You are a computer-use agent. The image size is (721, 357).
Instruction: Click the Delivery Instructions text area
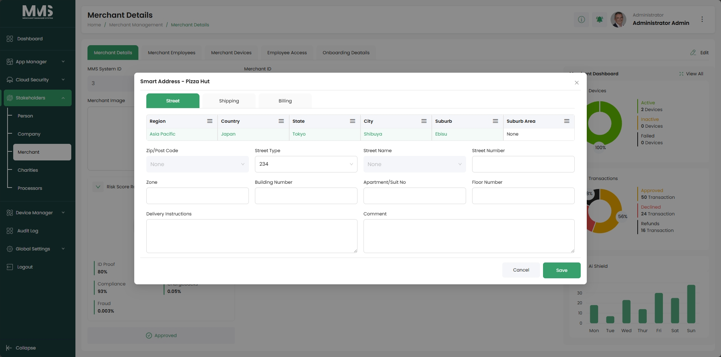[252, 236]
